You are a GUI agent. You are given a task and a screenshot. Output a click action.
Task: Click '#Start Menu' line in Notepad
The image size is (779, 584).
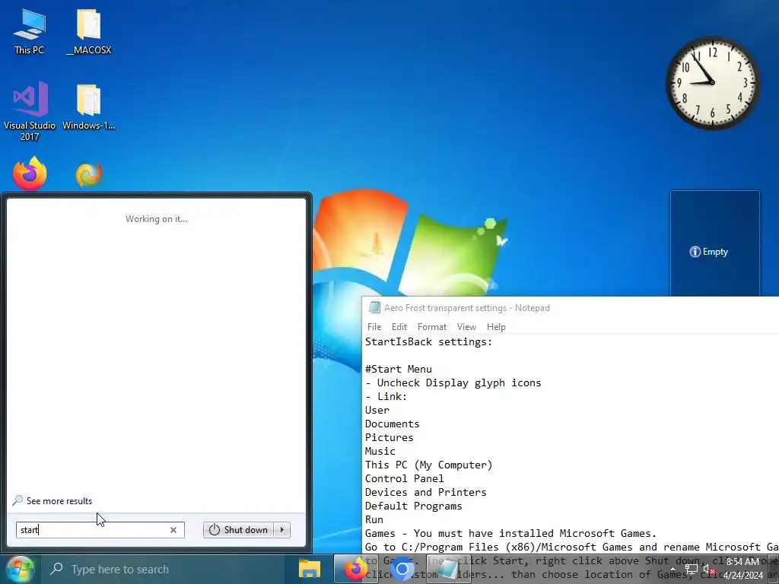[399, 369]
